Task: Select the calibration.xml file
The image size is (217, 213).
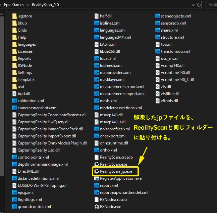Action: pos(31,101)
